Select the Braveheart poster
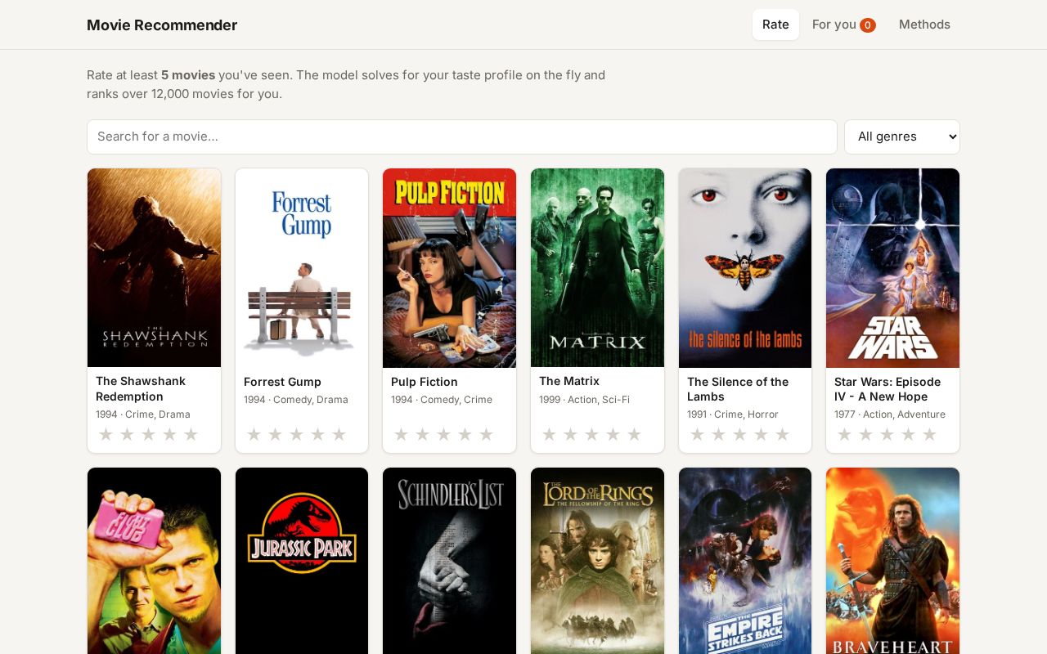This screenshot has height=654, width=1047. click(892, 561)
